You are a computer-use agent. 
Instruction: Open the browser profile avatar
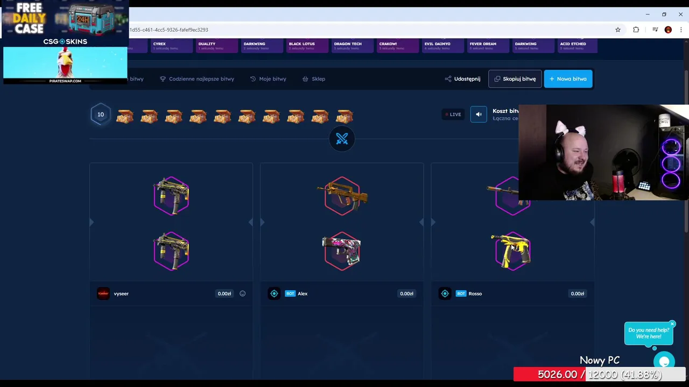click(668, 30)
